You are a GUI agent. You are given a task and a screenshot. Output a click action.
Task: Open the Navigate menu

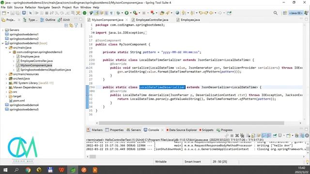[44, 7]
